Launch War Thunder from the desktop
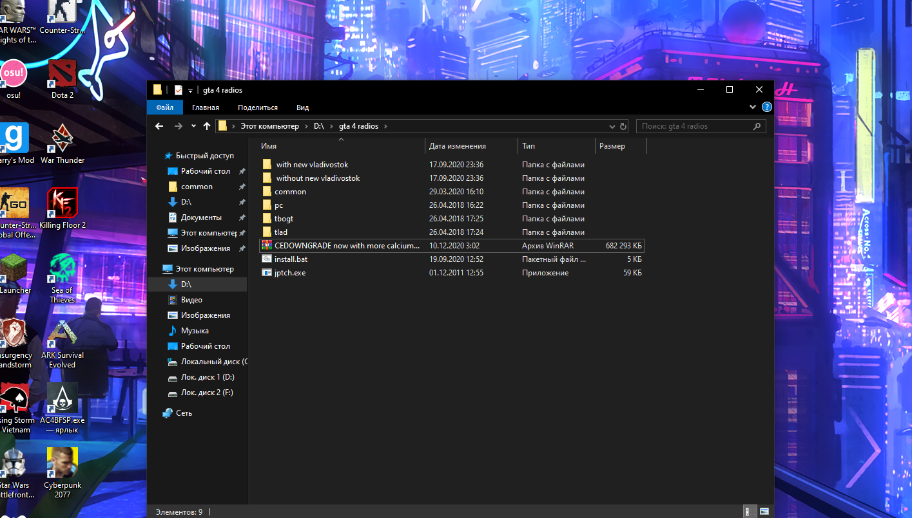Viewport: 912px width, 518px height. point(63,143)
